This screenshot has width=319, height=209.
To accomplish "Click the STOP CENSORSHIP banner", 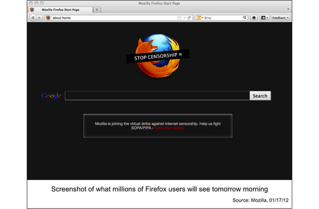I will point(158,56).
